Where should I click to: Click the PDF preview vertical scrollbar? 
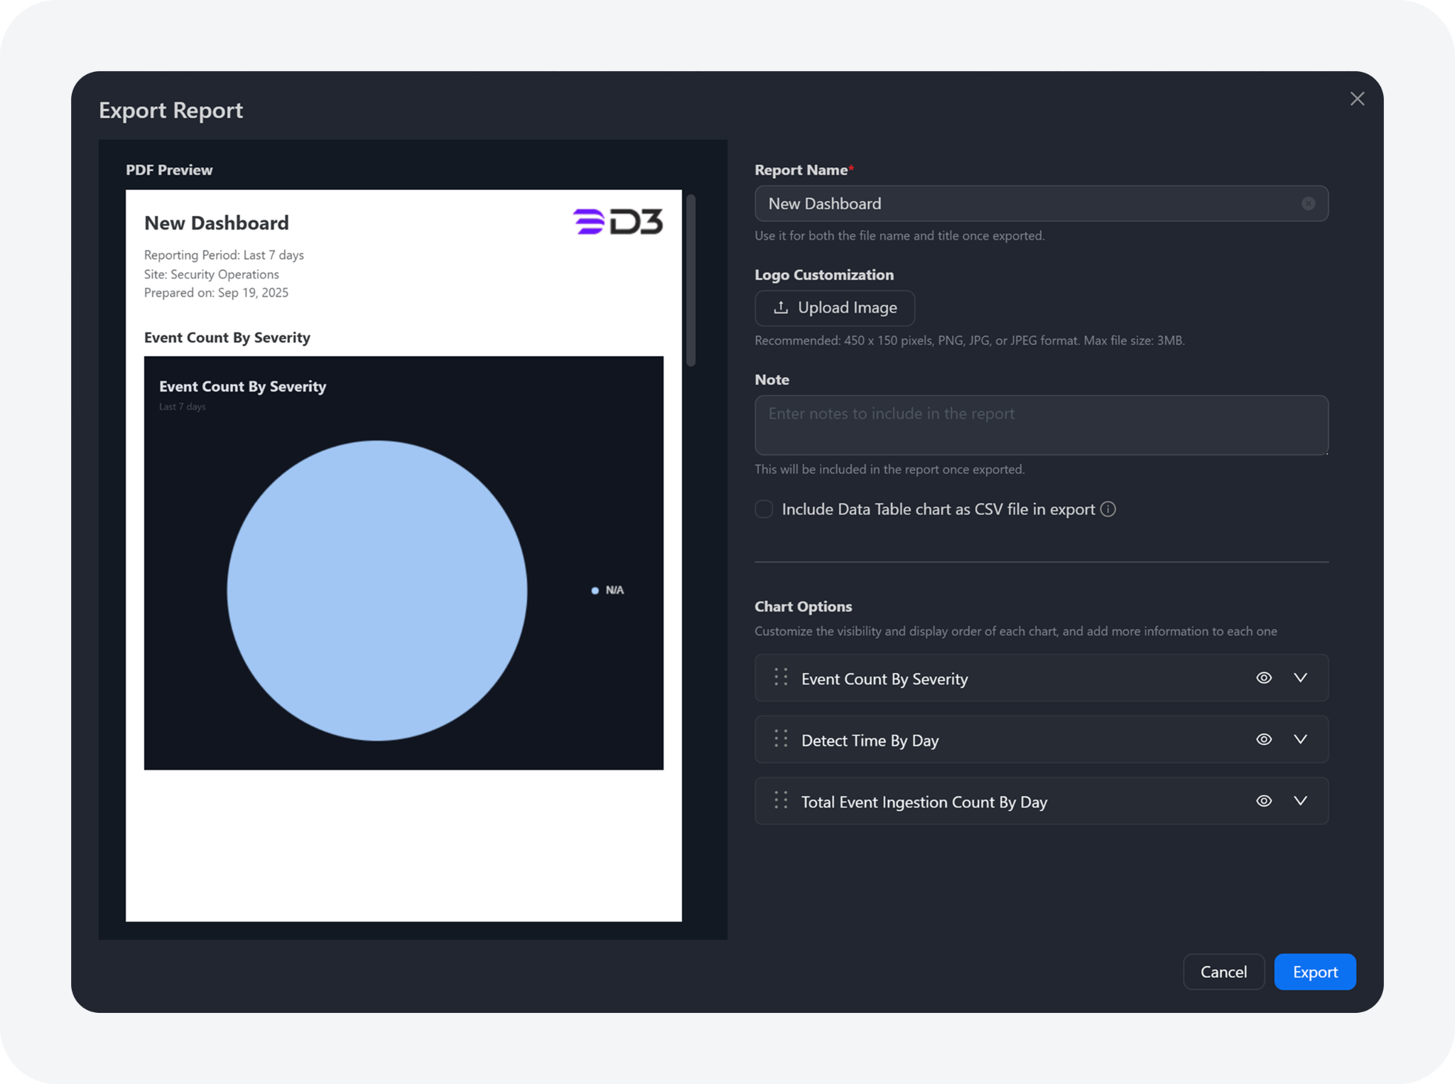pyautogui.click(x=691, y=281)
